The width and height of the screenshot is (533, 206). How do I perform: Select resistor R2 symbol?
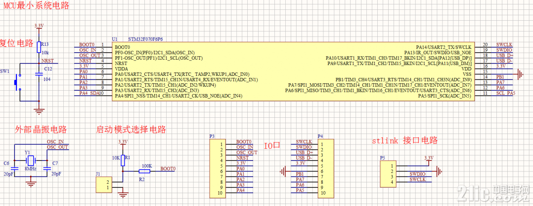coord(145,171)
